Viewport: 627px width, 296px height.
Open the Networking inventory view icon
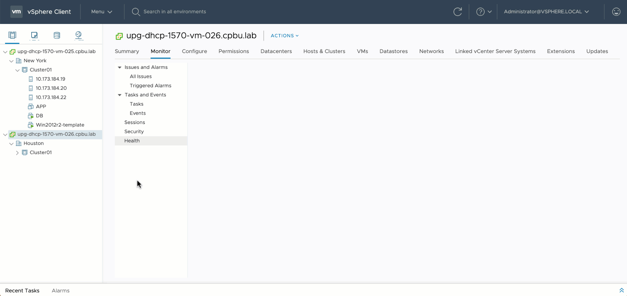tap(79, 35)
